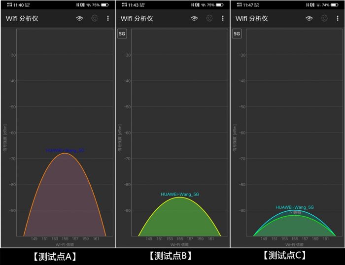Select HUAWEI-Wang_5G label above the yellow curve
This screenshot has width=345, height=265.
click(180, 194)
